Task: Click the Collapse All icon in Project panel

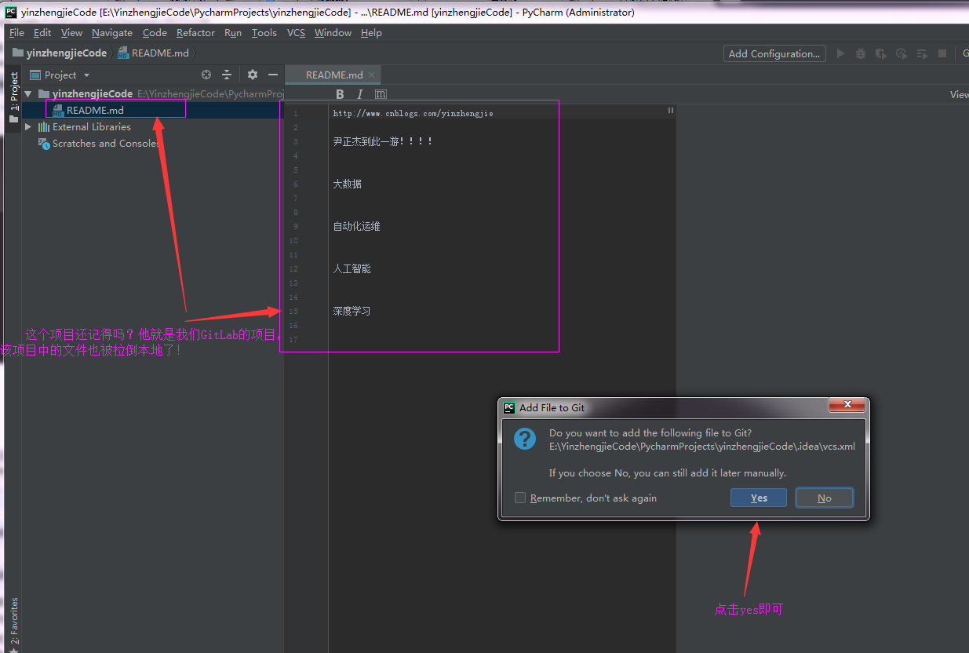Action: point(227,75)
